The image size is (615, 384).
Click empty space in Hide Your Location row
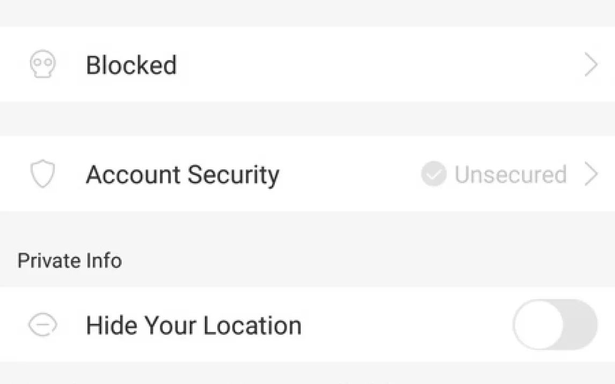(402, 325)
